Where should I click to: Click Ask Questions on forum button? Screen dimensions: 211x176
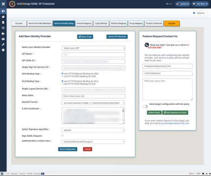[175, 113]
